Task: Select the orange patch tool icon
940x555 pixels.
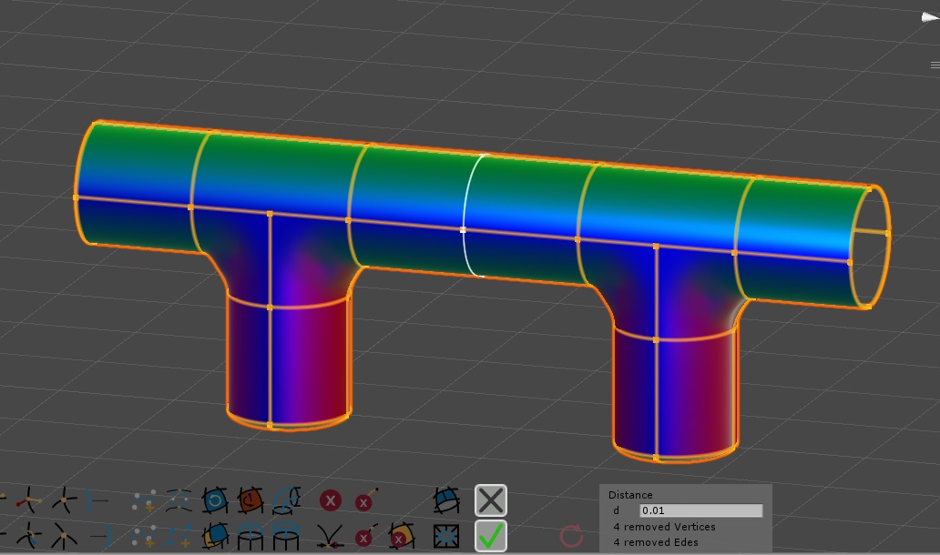Action: coord(250,500)
